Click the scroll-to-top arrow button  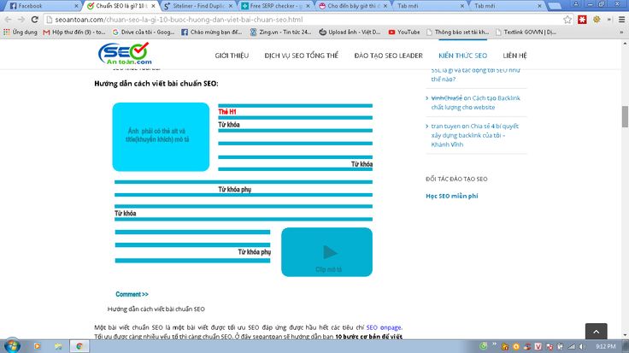[x=597, y=332]
